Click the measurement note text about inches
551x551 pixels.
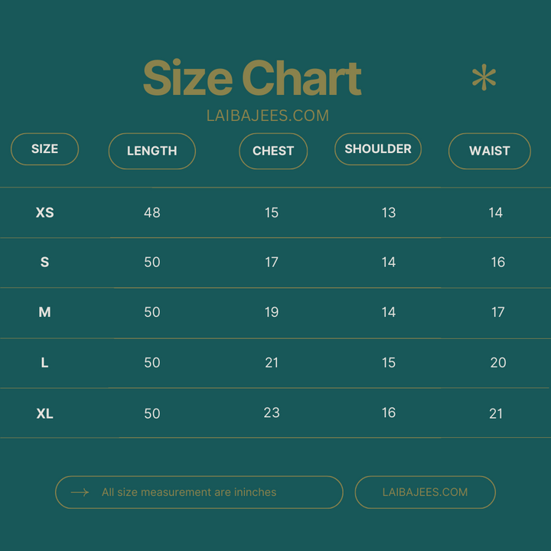pyautogui.click(x=189, y=492)
